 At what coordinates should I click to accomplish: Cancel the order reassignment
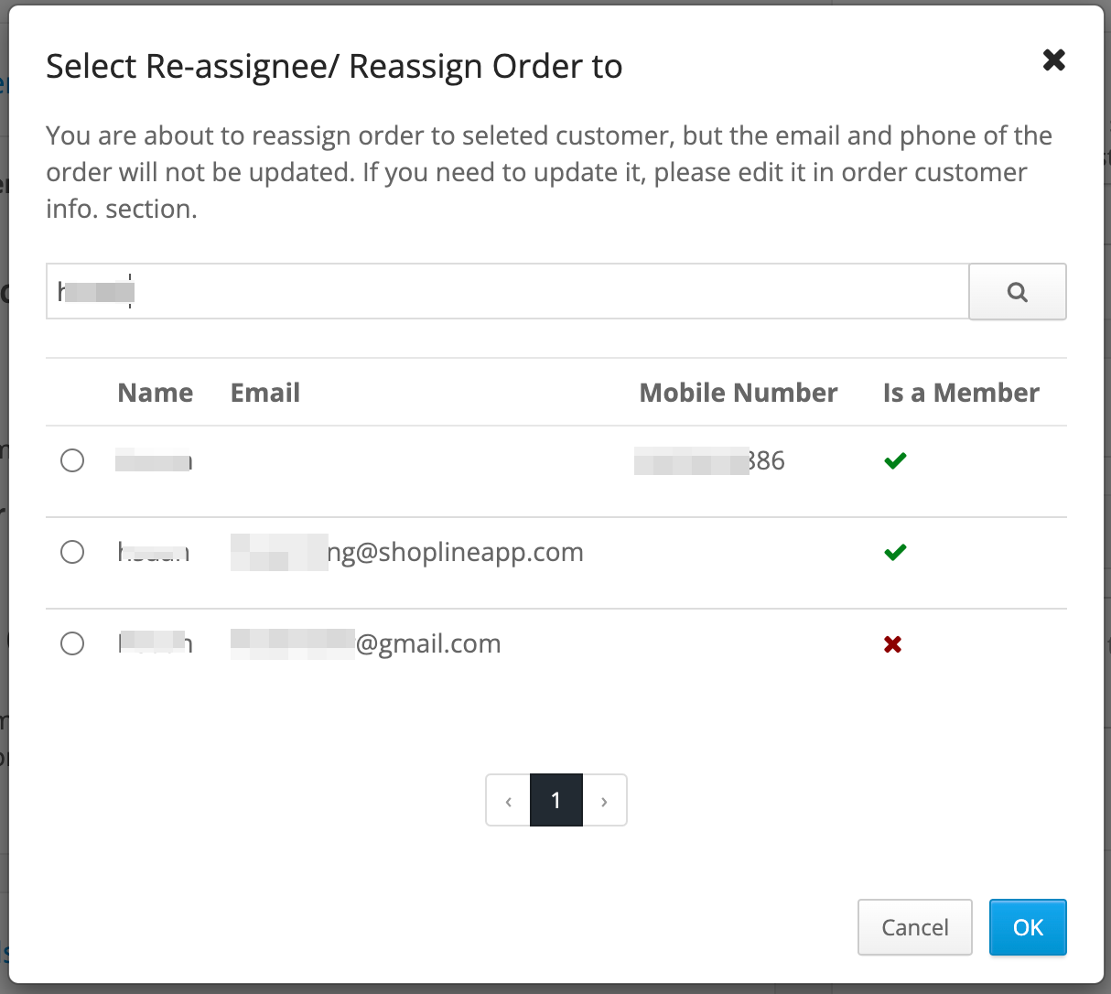pos(914,927)
